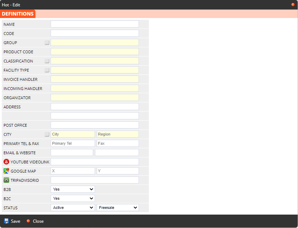Open the FACILITY TYPE lookup button
Screen dimensions: 298x228
47,70
